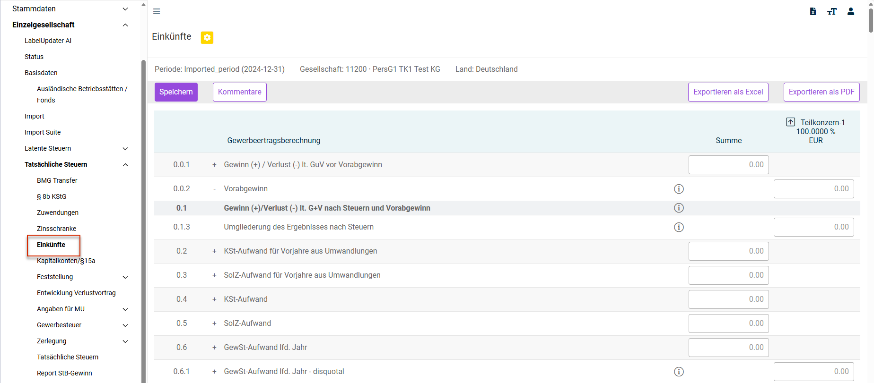874x383 pixels.
Task: Click info icon for Gewinn/Verlust row 0.1
Action: click(679, 208)
